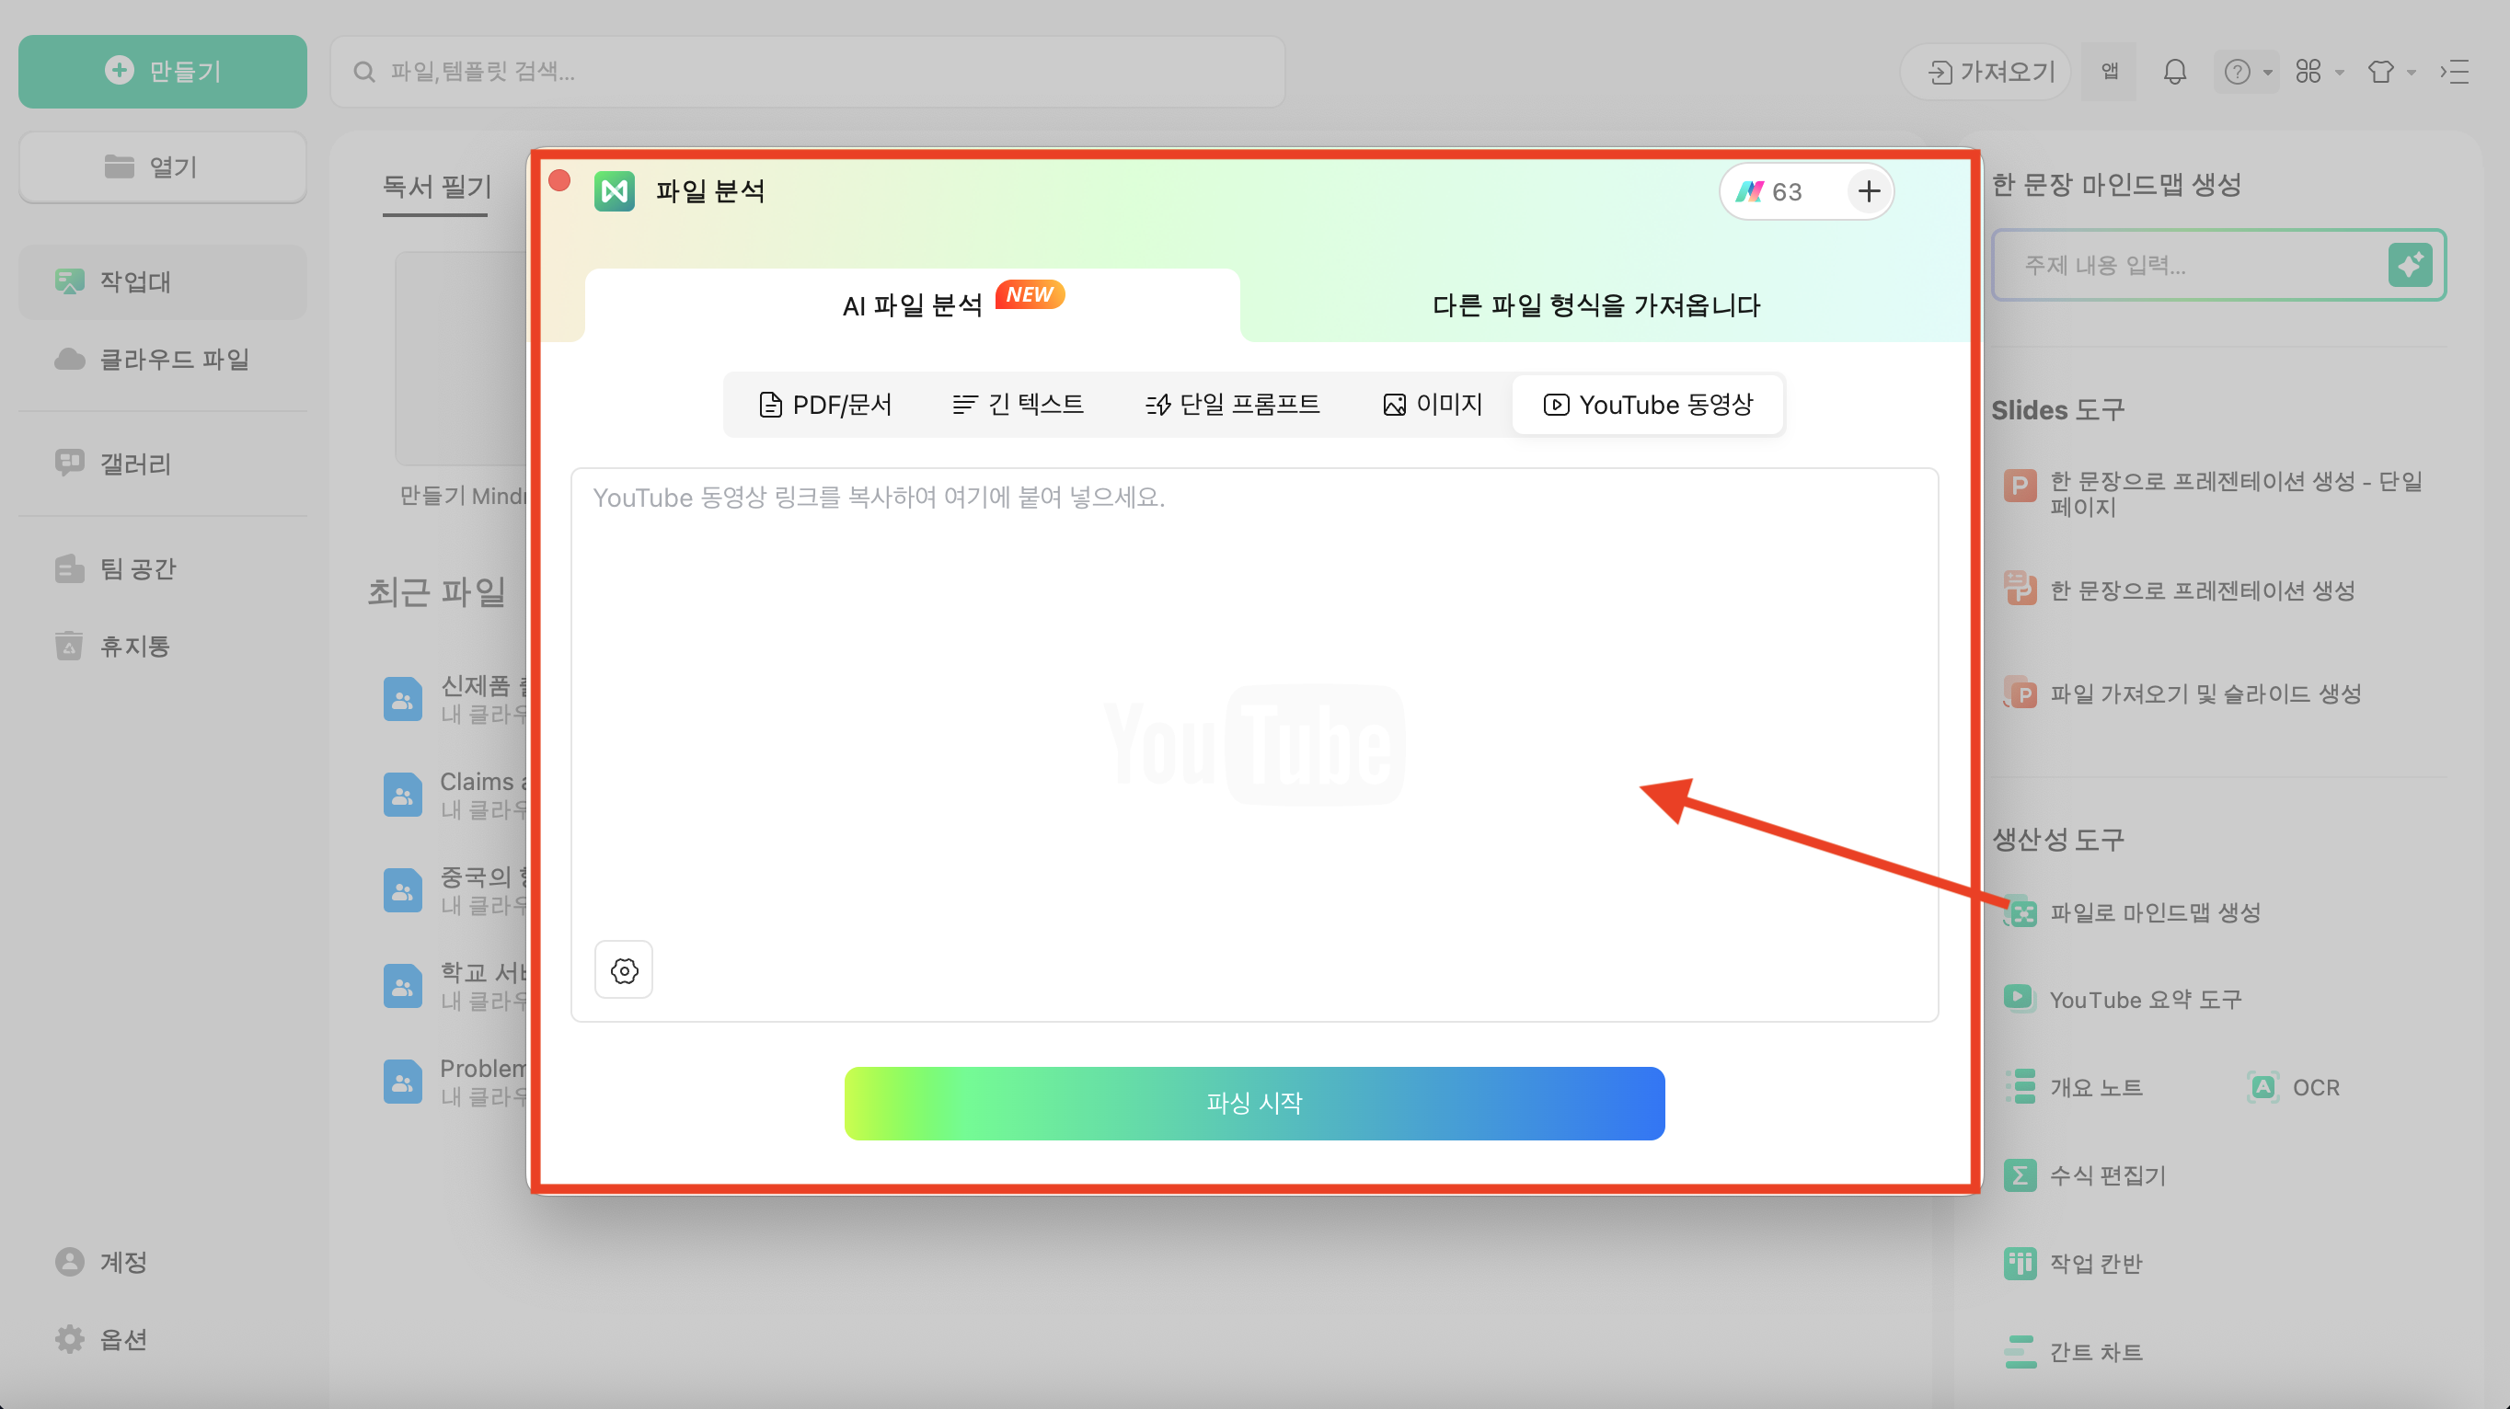Open 옵션 settings in the sidebar
Viewport: 2510px width, 1409px height.
[163, 1339]
